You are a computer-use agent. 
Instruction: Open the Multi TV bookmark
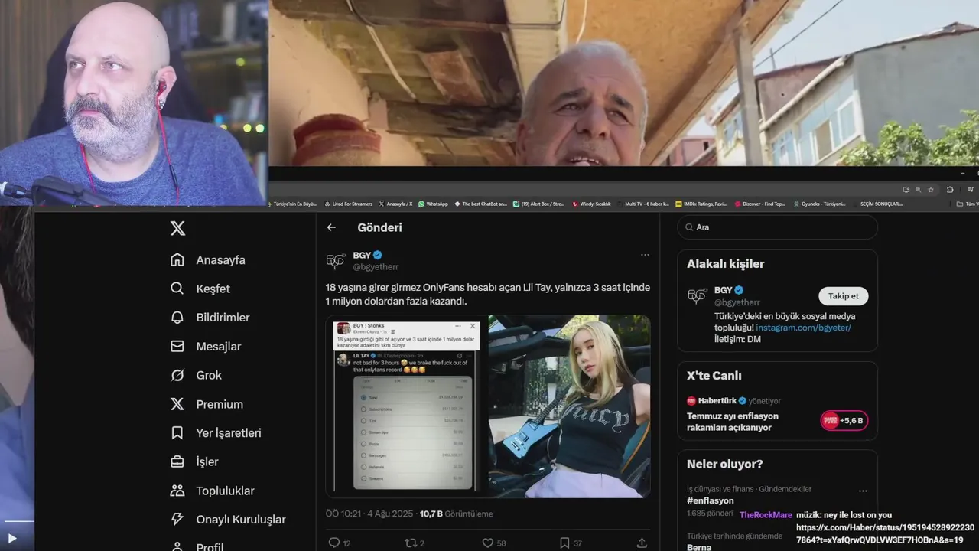click(x=642, y=204)
